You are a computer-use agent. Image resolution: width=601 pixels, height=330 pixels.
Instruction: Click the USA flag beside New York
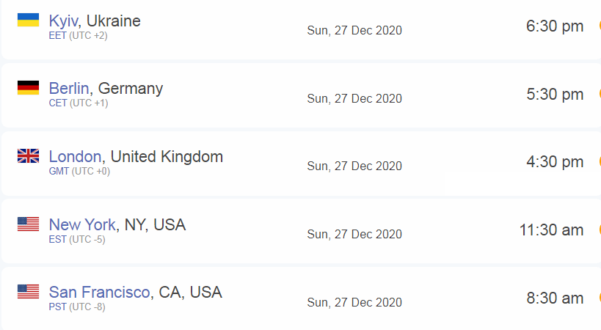pyautogui.click(x=28, y=224)
